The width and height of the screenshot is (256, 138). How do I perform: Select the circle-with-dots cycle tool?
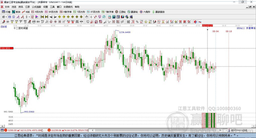pos(34,22)
